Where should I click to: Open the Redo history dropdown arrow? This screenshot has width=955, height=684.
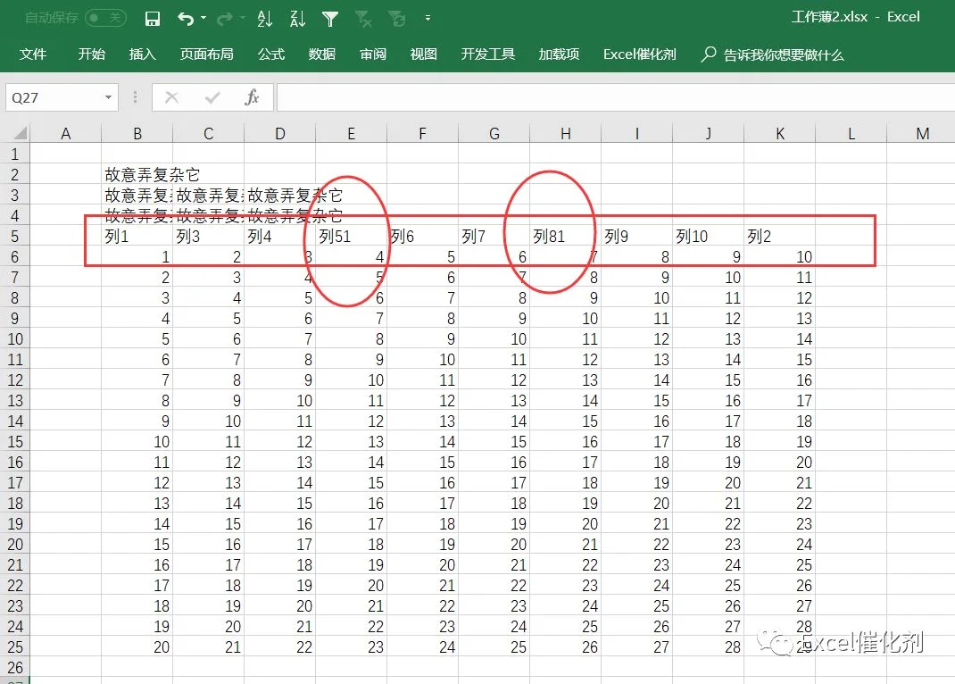(x=243, y=18)
